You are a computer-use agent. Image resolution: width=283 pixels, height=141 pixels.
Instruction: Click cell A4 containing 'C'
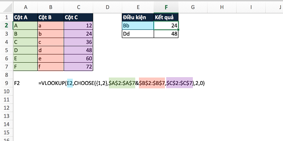click(x=25, y=42)
